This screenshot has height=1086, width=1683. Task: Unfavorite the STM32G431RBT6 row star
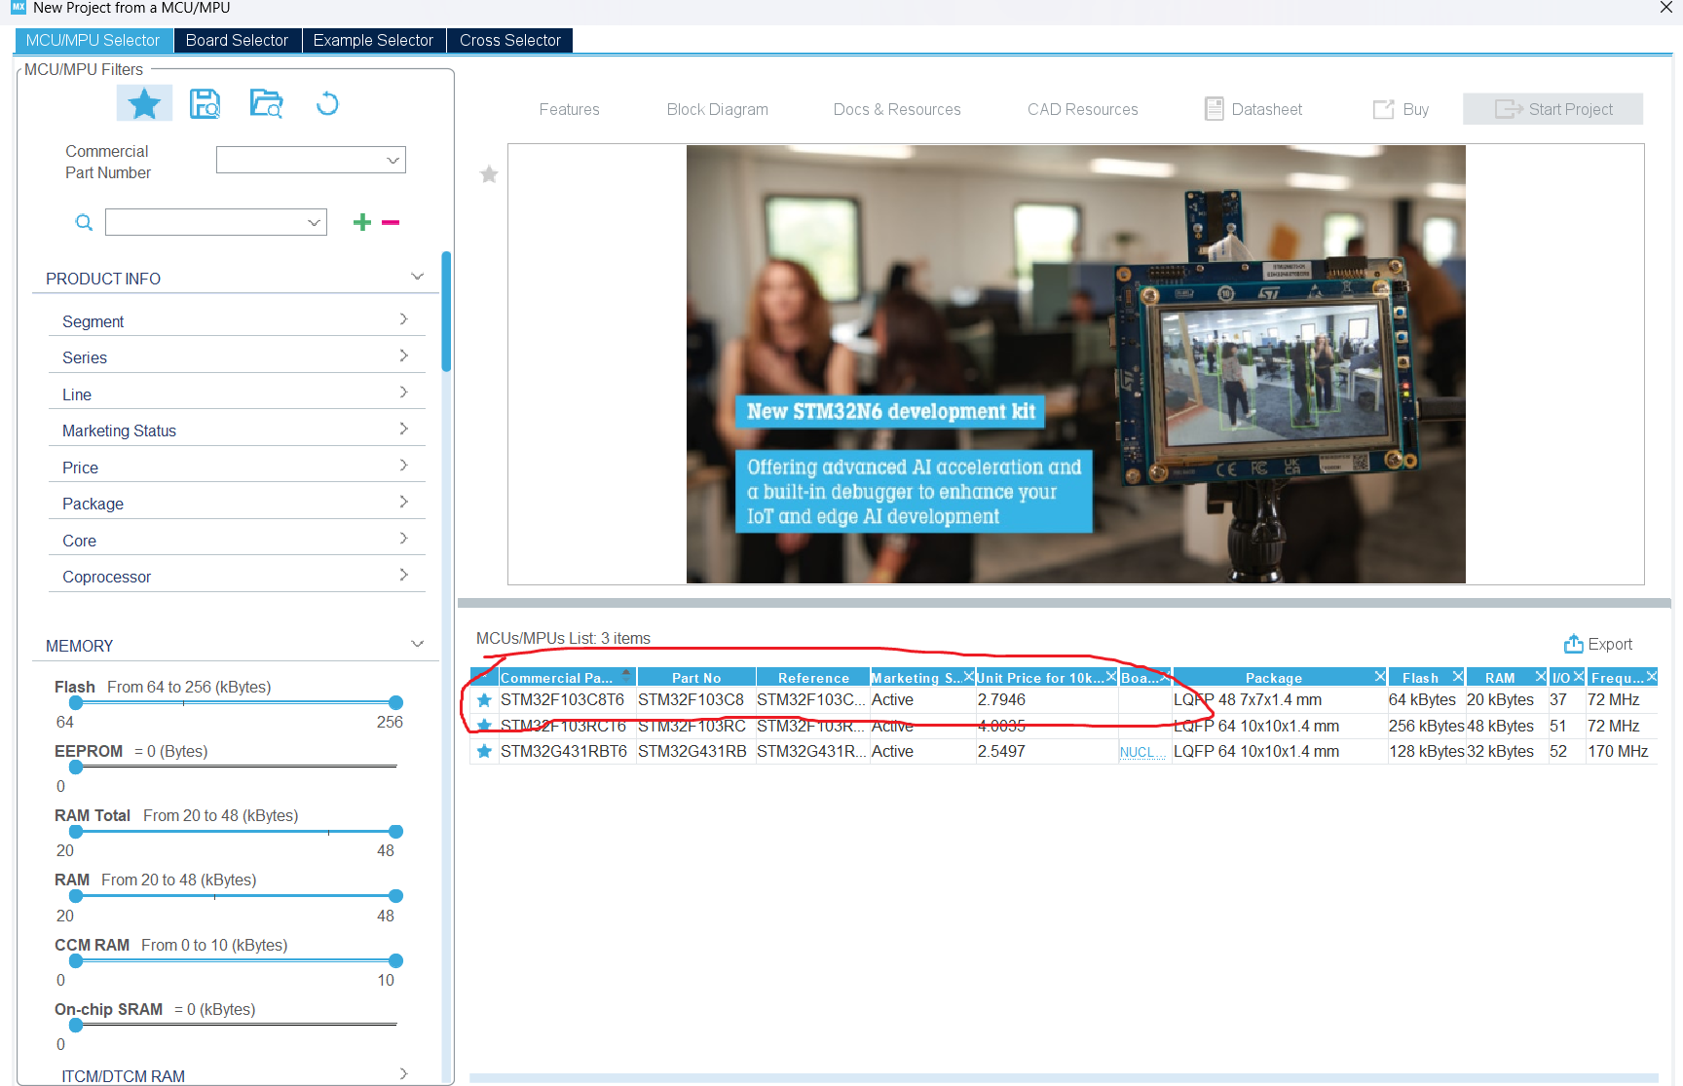[484, 752]
